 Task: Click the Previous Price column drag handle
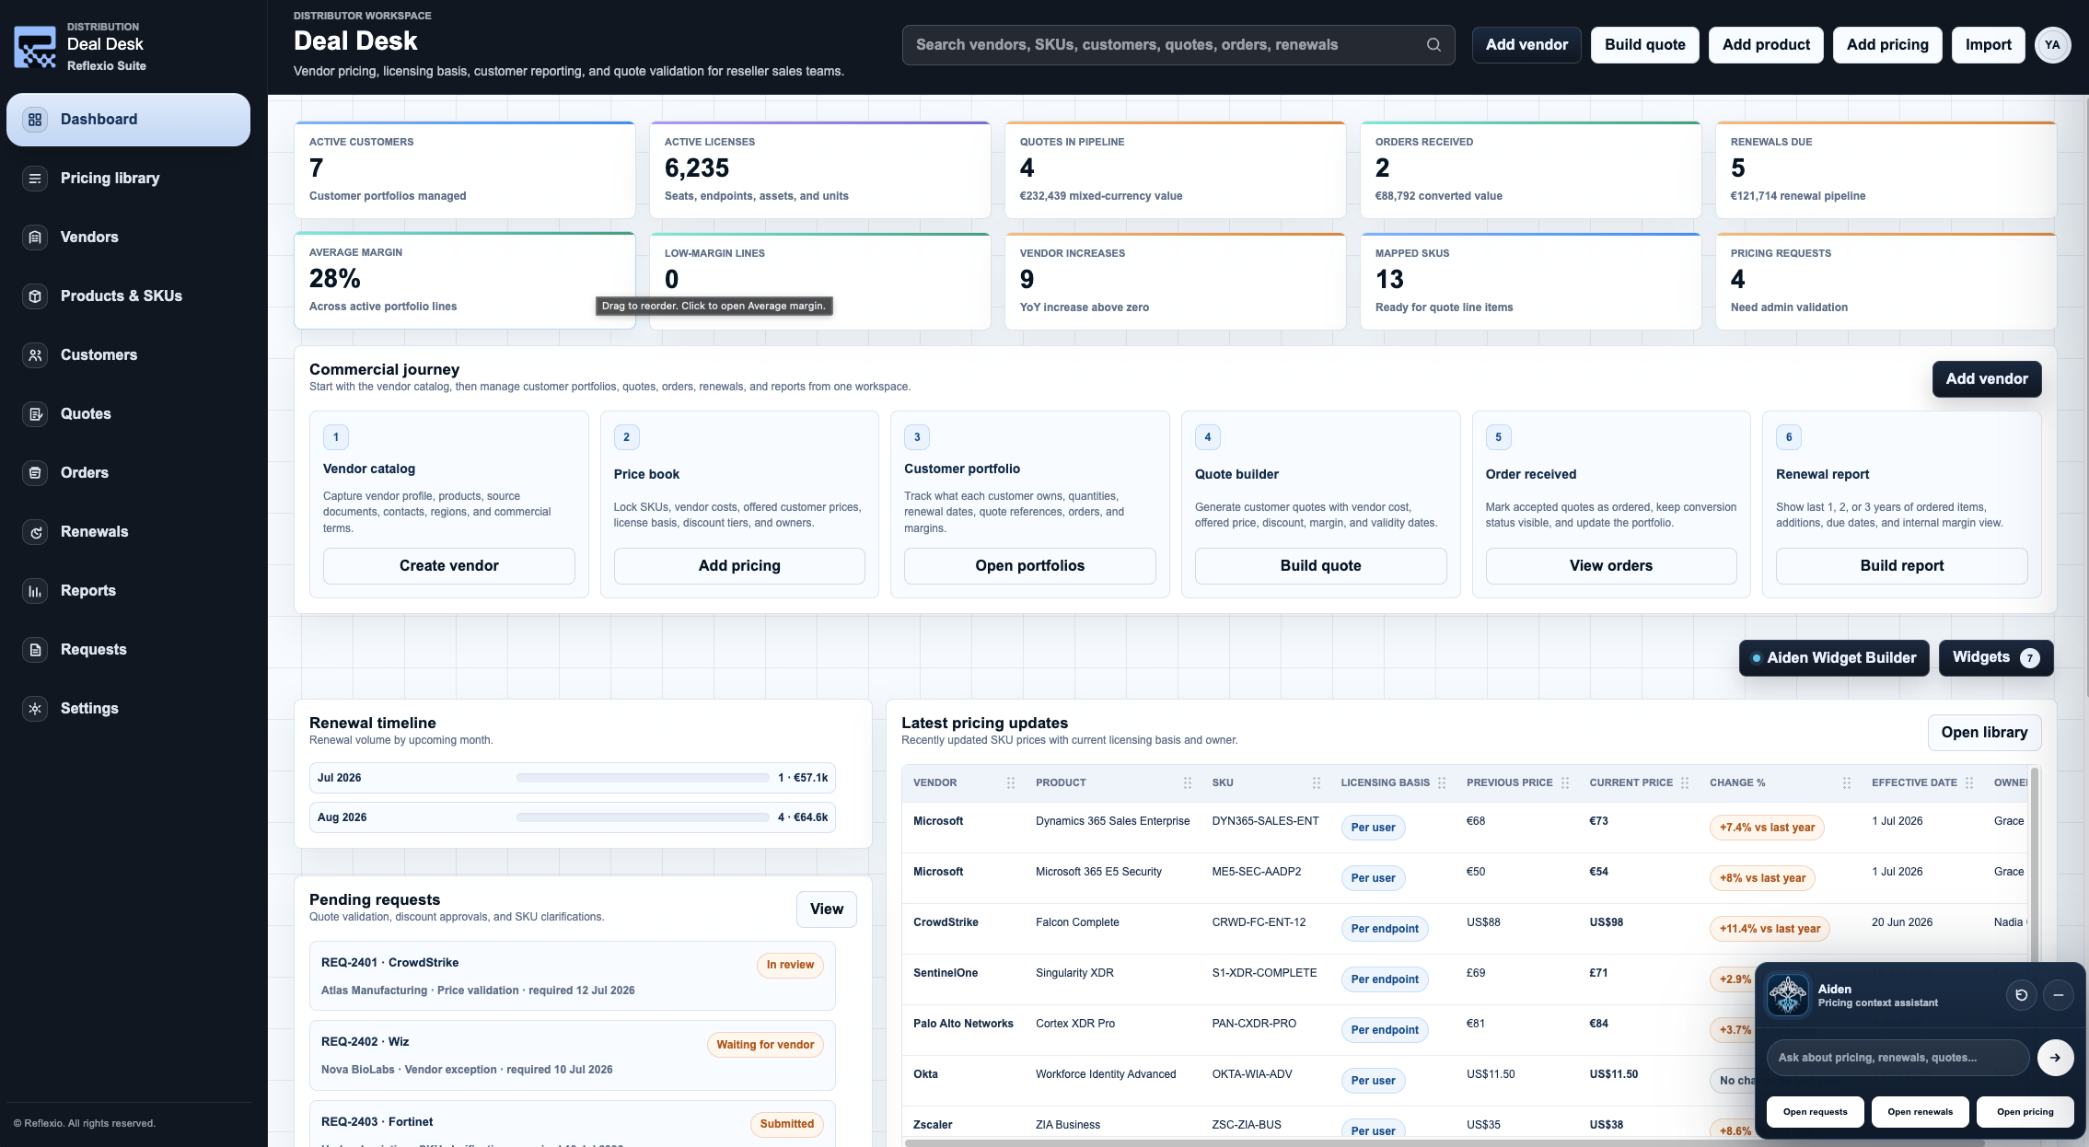pos(1564,783)
